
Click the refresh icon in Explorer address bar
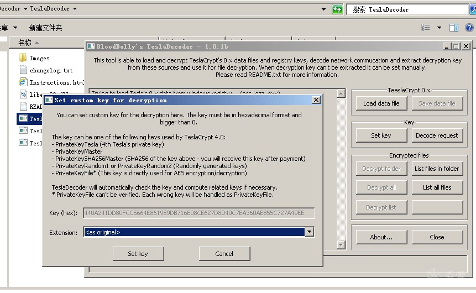[337, 9]
